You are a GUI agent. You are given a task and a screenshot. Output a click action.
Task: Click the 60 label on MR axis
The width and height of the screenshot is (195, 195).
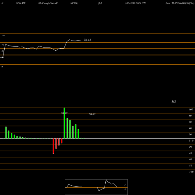coord(190,122)
